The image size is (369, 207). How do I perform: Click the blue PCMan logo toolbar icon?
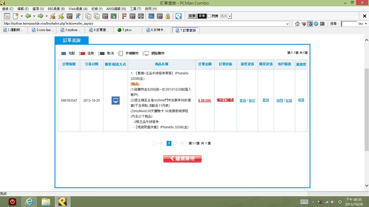(178, 16)
